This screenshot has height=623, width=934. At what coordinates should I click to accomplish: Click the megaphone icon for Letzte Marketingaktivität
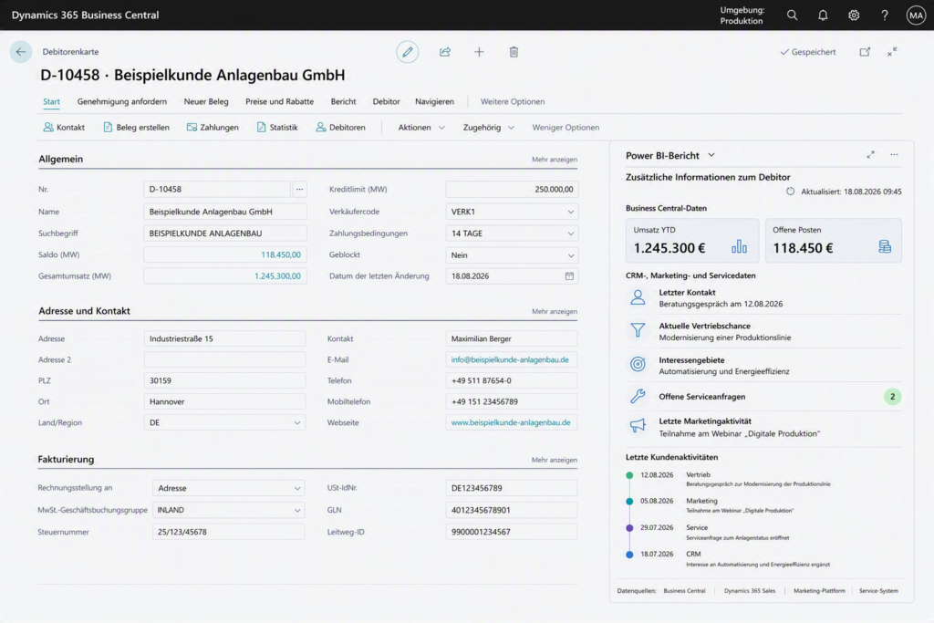point(638,425)
